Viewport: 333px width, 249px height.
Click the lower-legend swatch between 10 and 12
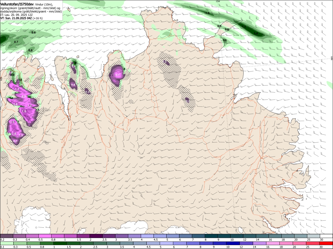tap(234, 243)
